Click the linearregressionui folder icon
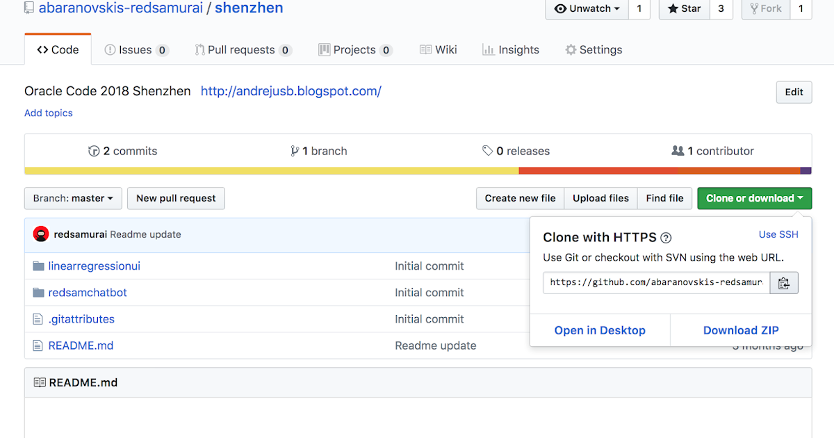834x438 pixels. [38, 266]
